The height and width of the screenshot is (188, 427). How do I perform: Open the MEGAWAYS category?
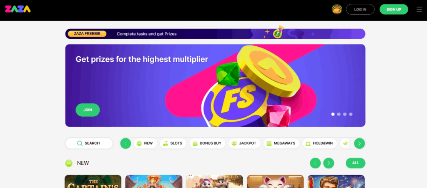point(281,143)
